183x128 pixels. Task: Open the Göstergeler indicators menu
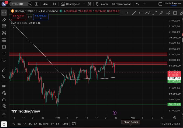point(71,4)
